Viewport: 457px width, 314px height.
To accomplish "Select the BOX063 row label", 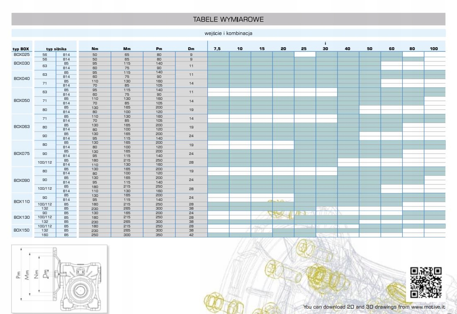I will 22,127.
